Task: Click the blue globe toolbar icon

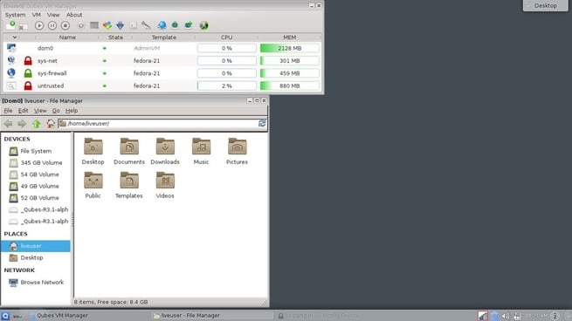Action: [x=162, y=25]
